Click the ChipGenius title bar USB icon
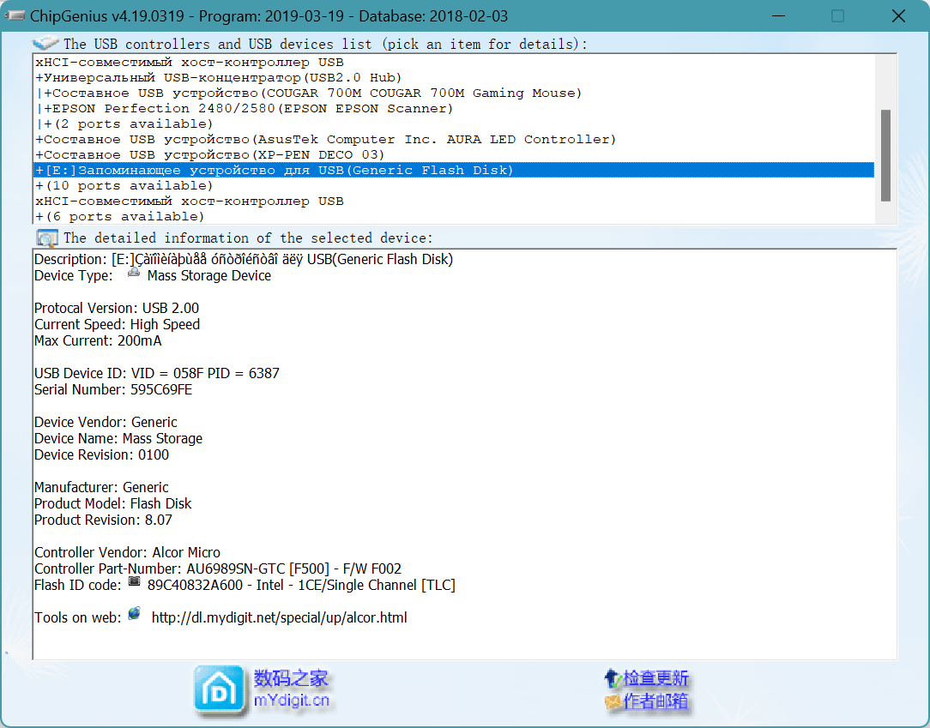The width and height of the screenshot is (930, 728). click(15, 15)
